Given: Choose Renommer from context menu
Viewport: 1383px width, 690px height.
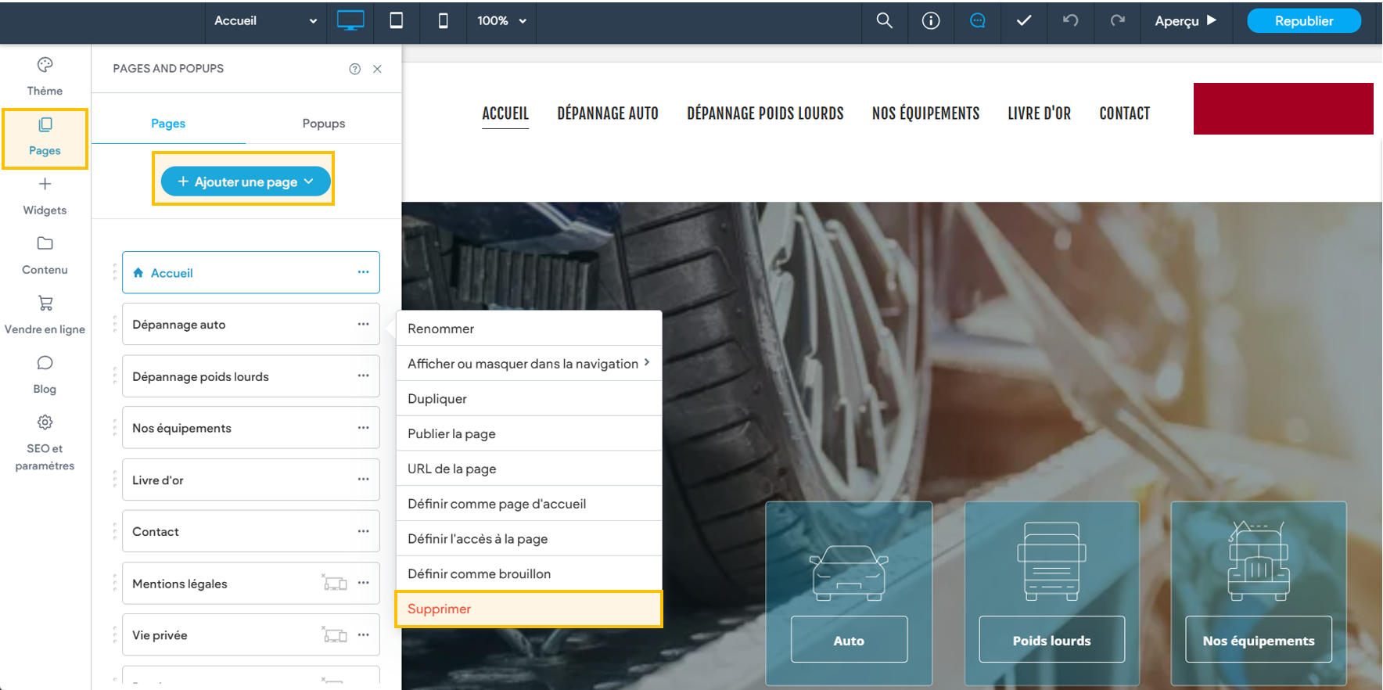Looking at the screenshot, I should (x=529, y=329).
